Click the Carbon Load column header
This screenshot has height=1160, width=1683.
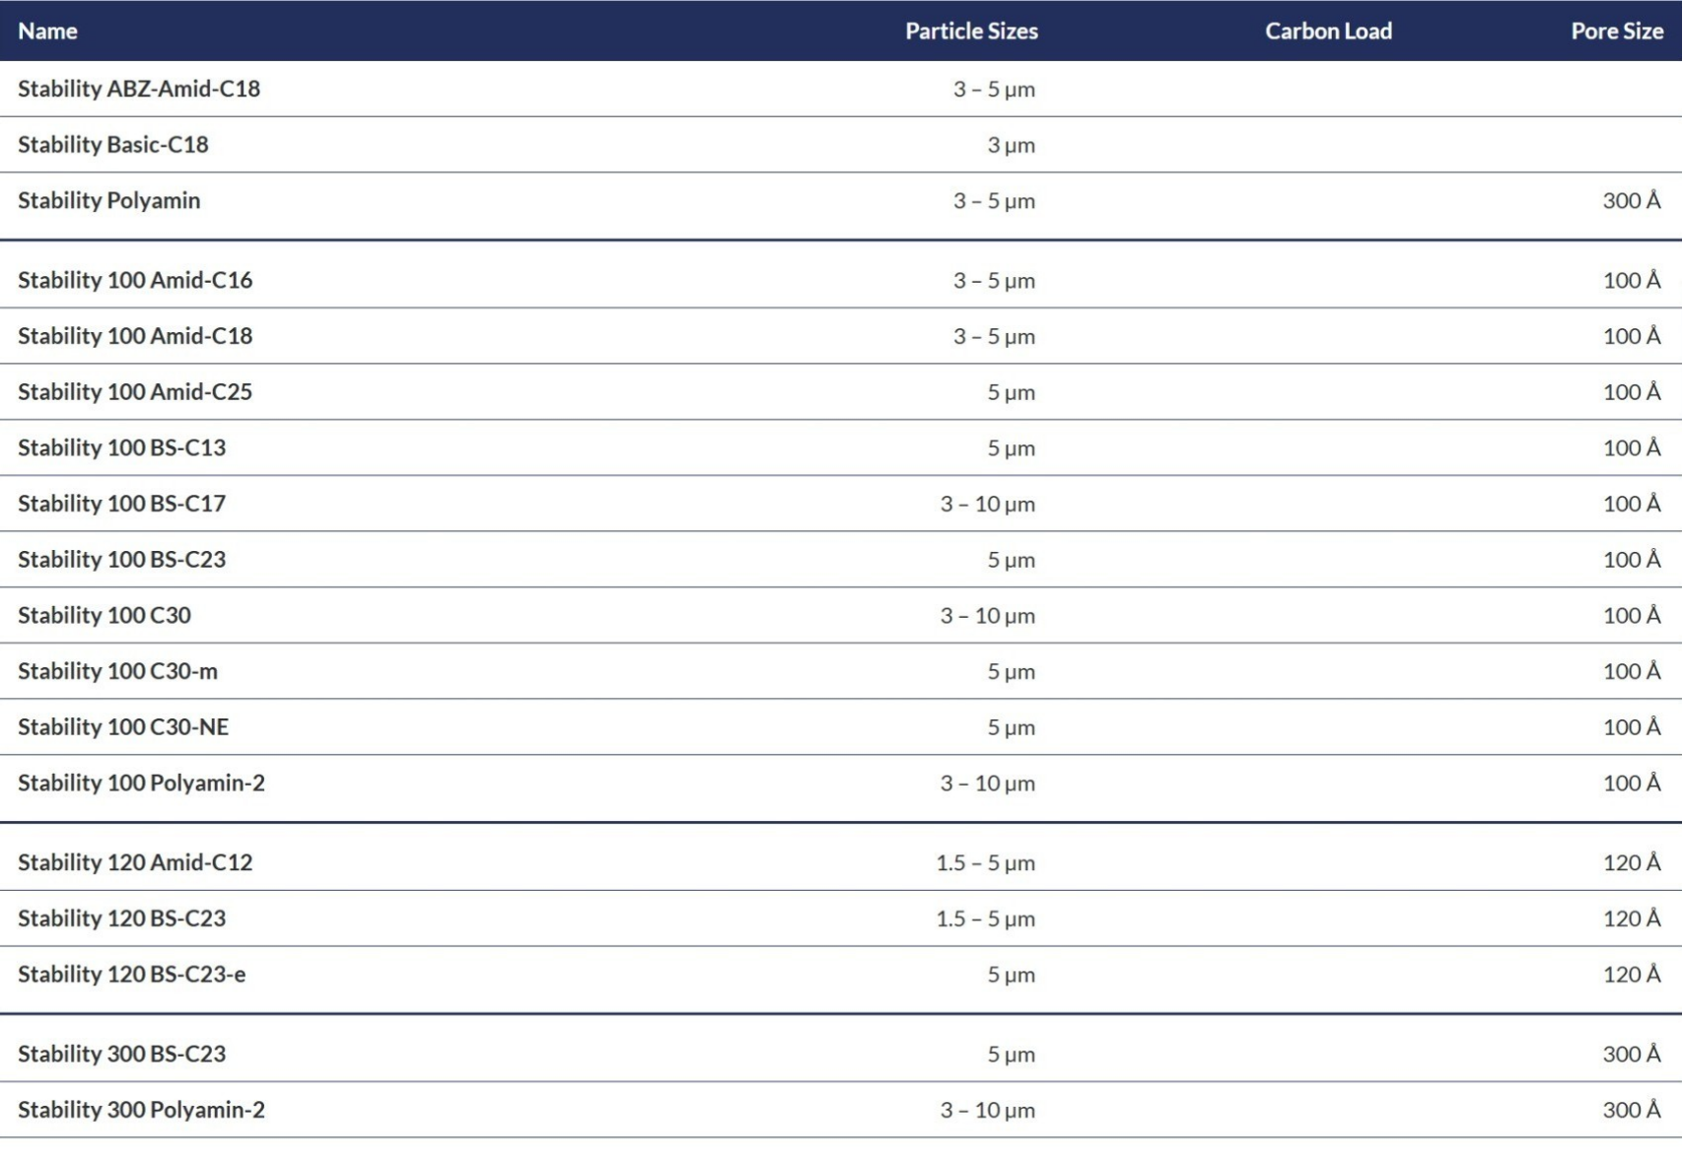[x=1328, y=31]
